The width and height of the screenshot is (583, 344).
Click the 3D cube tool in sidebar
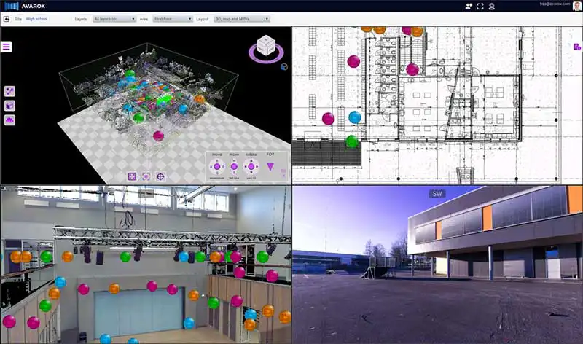pos(9,106)
